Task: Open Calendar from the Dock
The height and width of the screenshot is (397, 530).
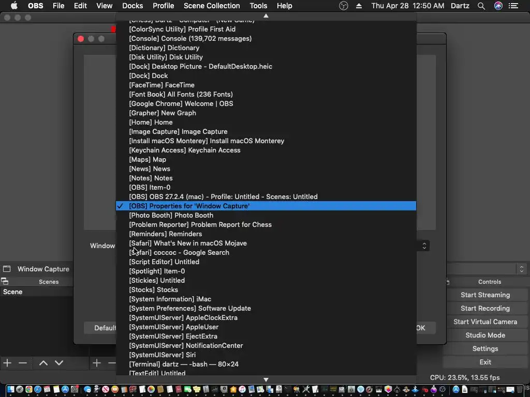Action: pos(47,389)
